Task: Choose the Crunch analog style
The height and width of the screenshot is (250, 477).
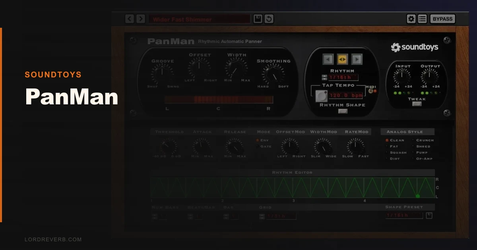Action: (423, 140)
